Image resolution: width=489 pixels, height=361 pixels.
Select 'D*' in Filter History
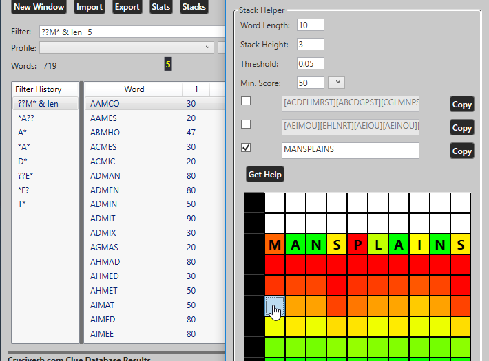click(45, 162)
